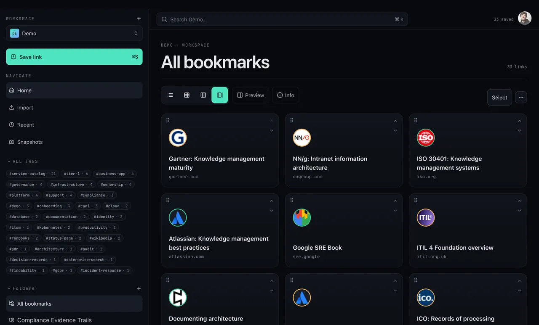Click the ISO logo icon
This screenshot has height=325, width=539.
click(426, 137)
